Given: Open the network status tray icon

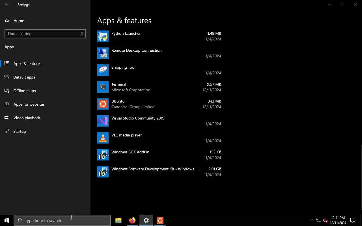Looking at the screenshot, I should pyautogui.click(x=319, y=220).
